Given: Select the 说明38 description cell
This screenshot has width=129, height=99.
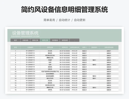Looking at the screenshot, I should (x=109, y=90).
